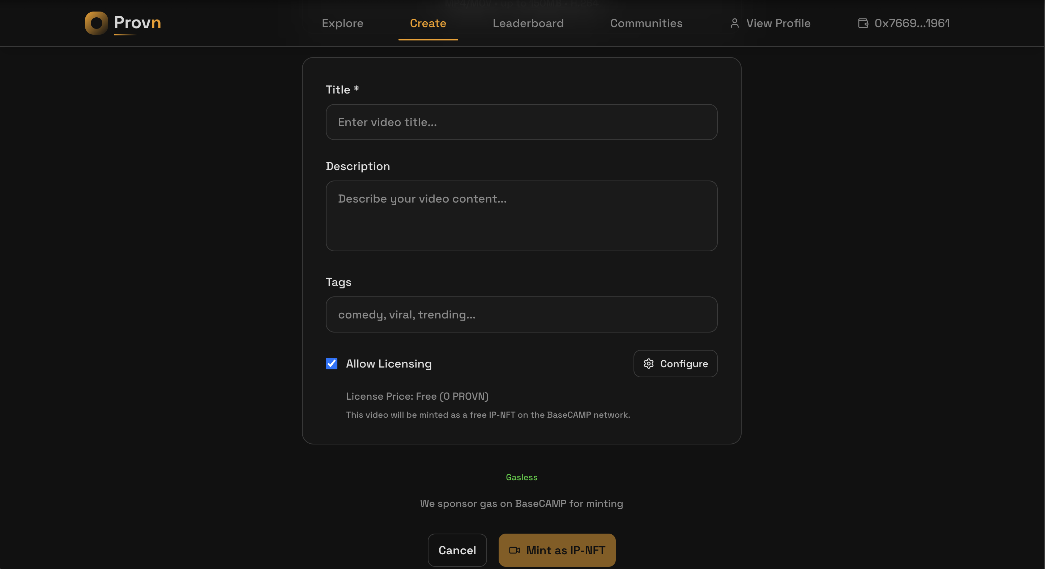Go to Leaderboard

[x=528, y=23]
